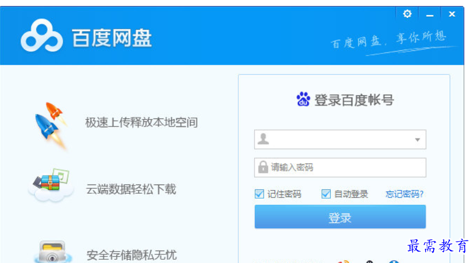Screen dimensions: 473x263
Task: Focus the 请输入密码 password field
Action: click(340, 167)
